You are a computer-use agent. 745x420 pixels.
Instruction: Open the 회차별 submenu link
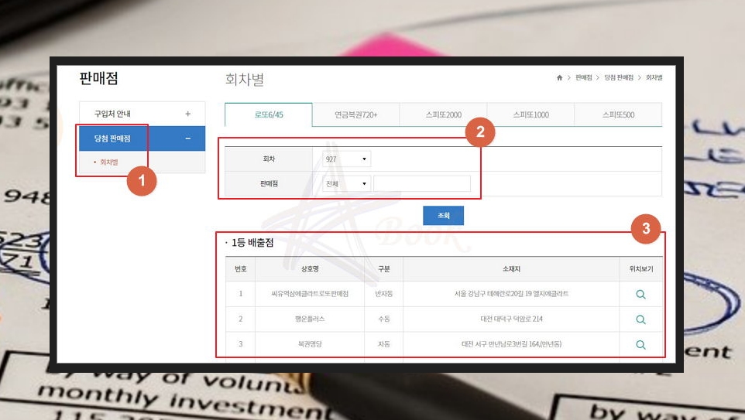click(108, 162)
